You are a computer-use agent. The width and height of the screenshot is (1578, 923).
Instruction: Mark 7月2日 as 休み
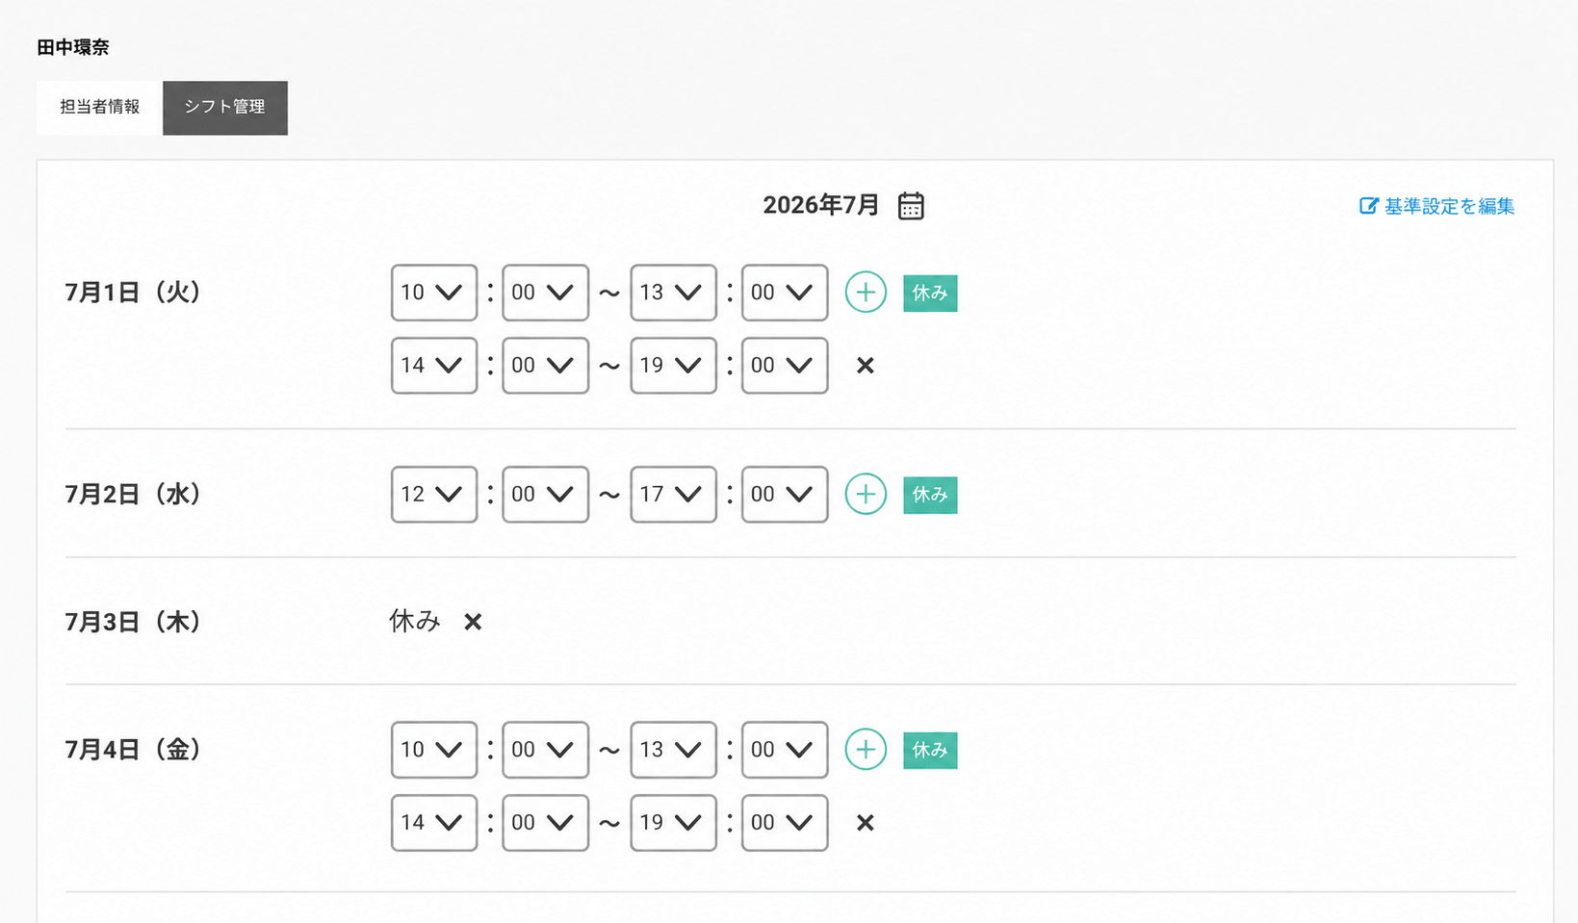[x=930, y=495]
